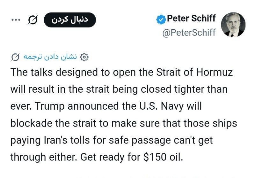The height and width of the screenshot is (178, 255).
Task: Open the translation settings gear icon
Action: click(84, 57)
